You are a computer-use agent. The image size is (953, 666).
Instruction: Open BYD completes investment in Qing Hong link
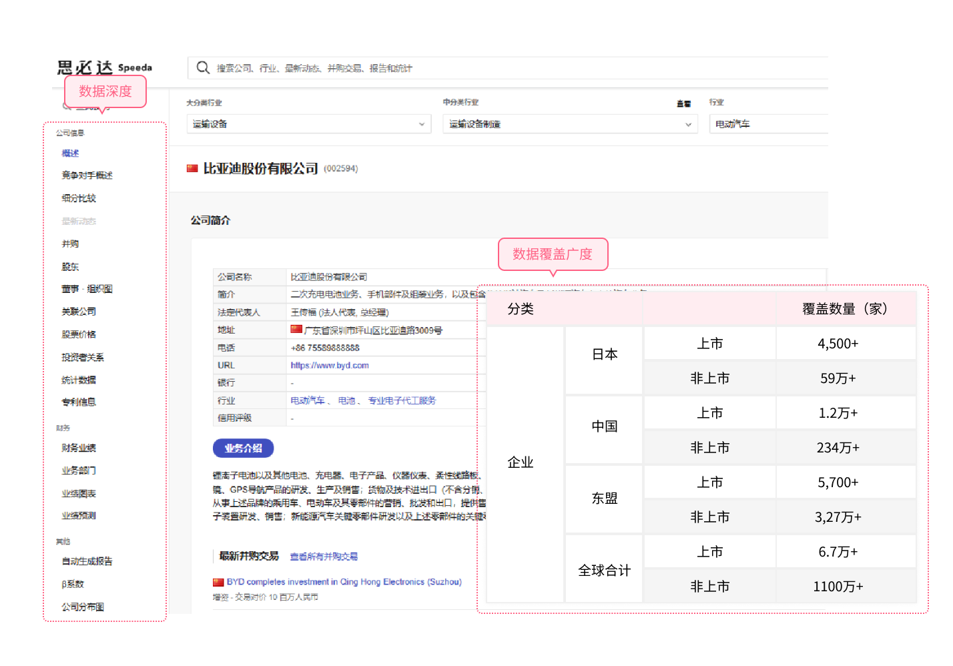coord(344,582)
